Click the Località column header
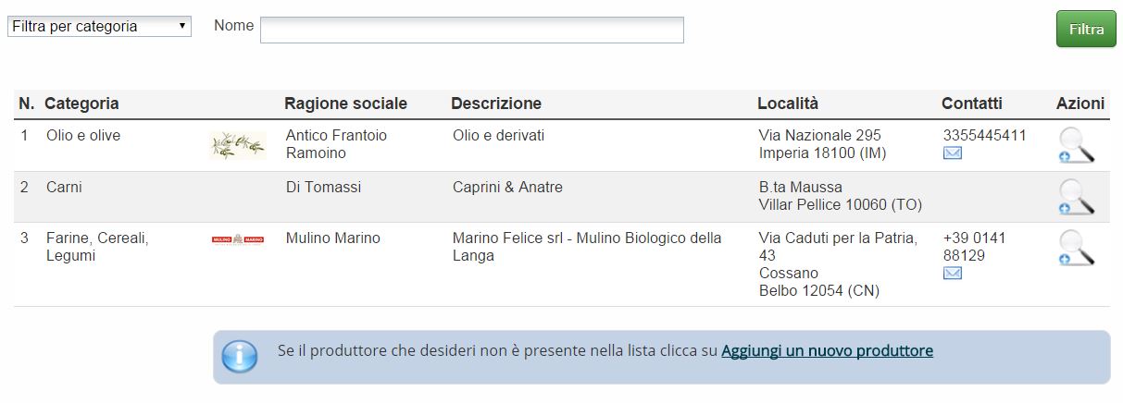This screenshot has width=1123, height=403. (x=788, y=104)
